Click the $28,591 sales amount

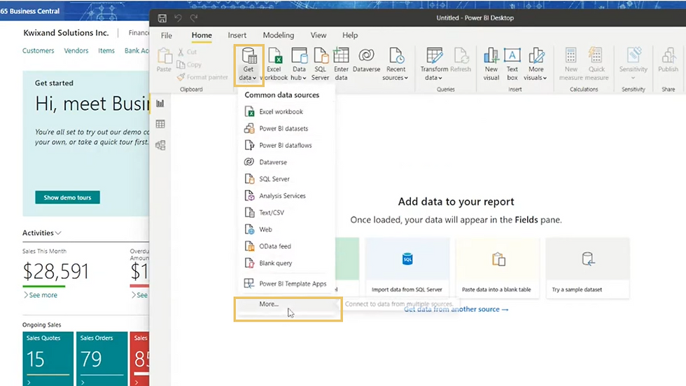tap(55, 272)
